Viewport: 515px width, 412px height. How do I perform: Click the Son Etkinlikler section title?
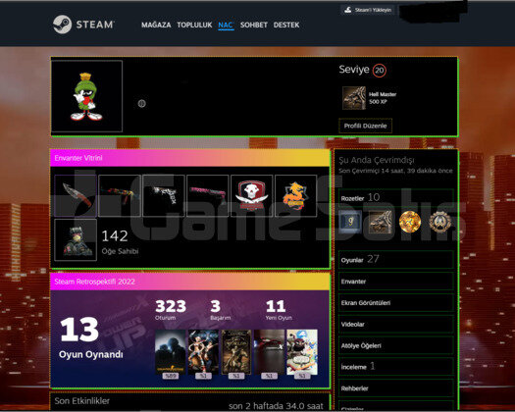click(82, 401)
